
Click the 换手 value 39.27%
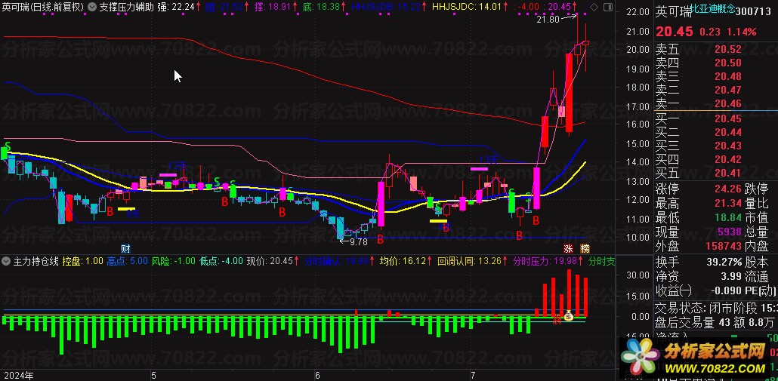pos(724,263)
